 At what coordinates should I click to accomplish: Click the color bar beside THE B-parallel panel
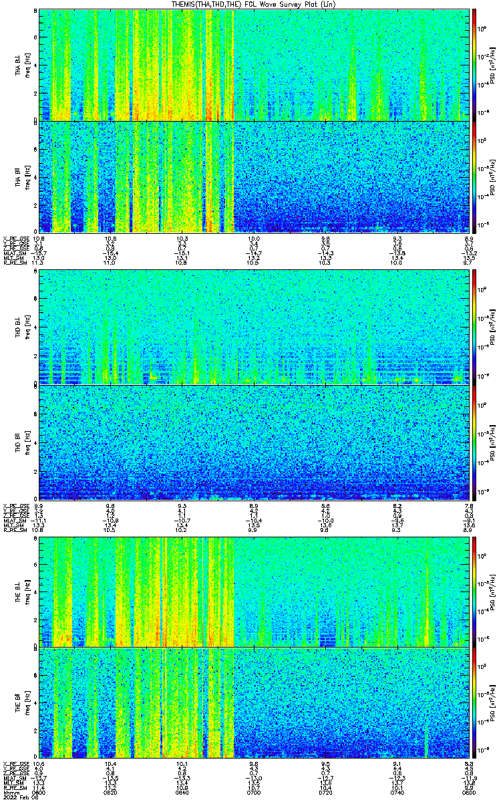(x=475, y=702)
